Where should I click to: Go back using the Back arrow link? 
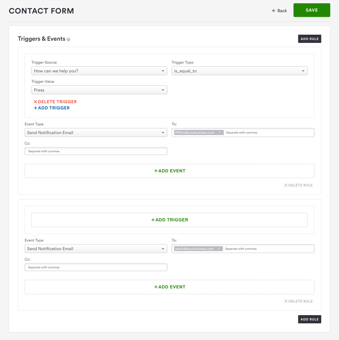pos(279,11)
